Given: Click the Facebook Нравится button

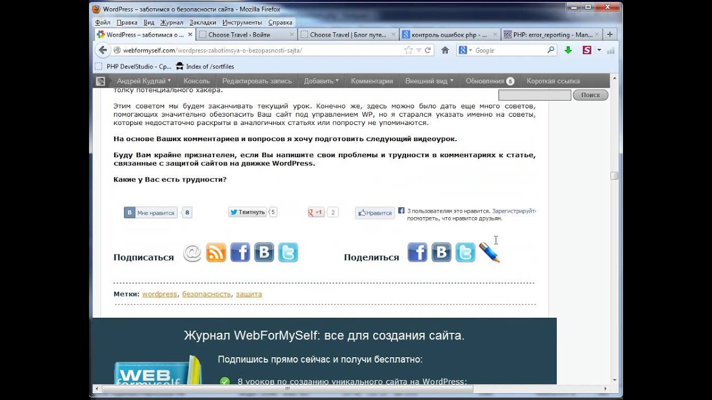Looking at the screenshot, I should [375, 213].
